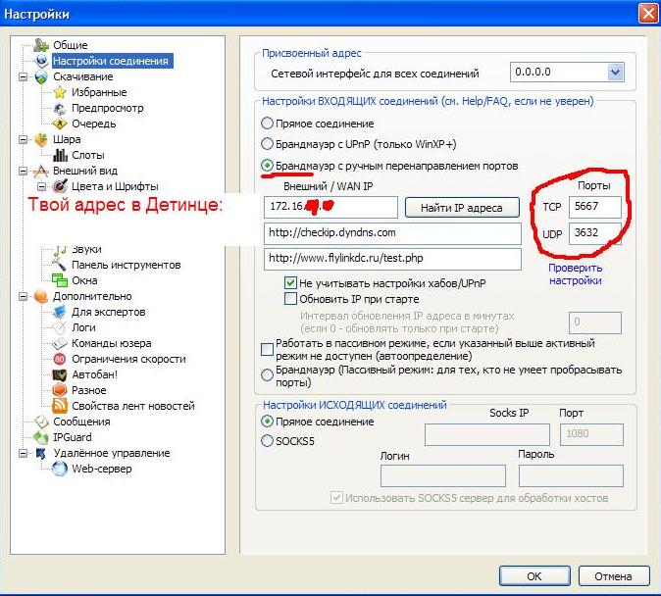Select the Прямое соединение incoming radio button

(268, 124)
